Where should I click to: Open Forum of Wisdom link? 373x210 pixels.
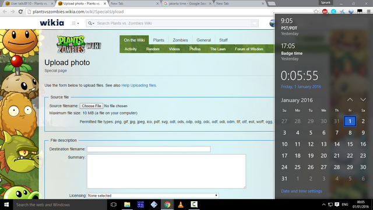(x=249, y=49)
